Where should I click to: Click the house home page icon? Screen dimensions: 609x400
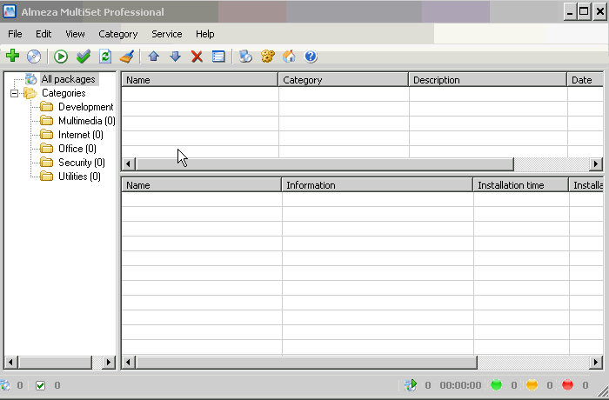[290, 57]
